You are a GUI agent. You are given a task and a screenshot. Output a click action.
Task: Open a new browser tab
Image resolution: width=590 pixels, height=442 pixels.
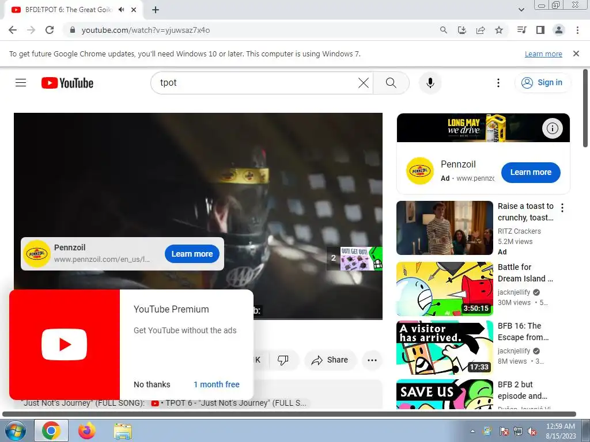[x=156, y=10]
